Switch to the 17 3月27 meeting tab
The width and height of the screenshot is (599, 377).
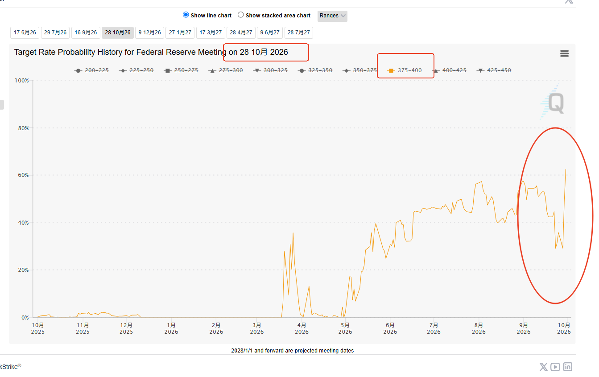tap(211, 33)
